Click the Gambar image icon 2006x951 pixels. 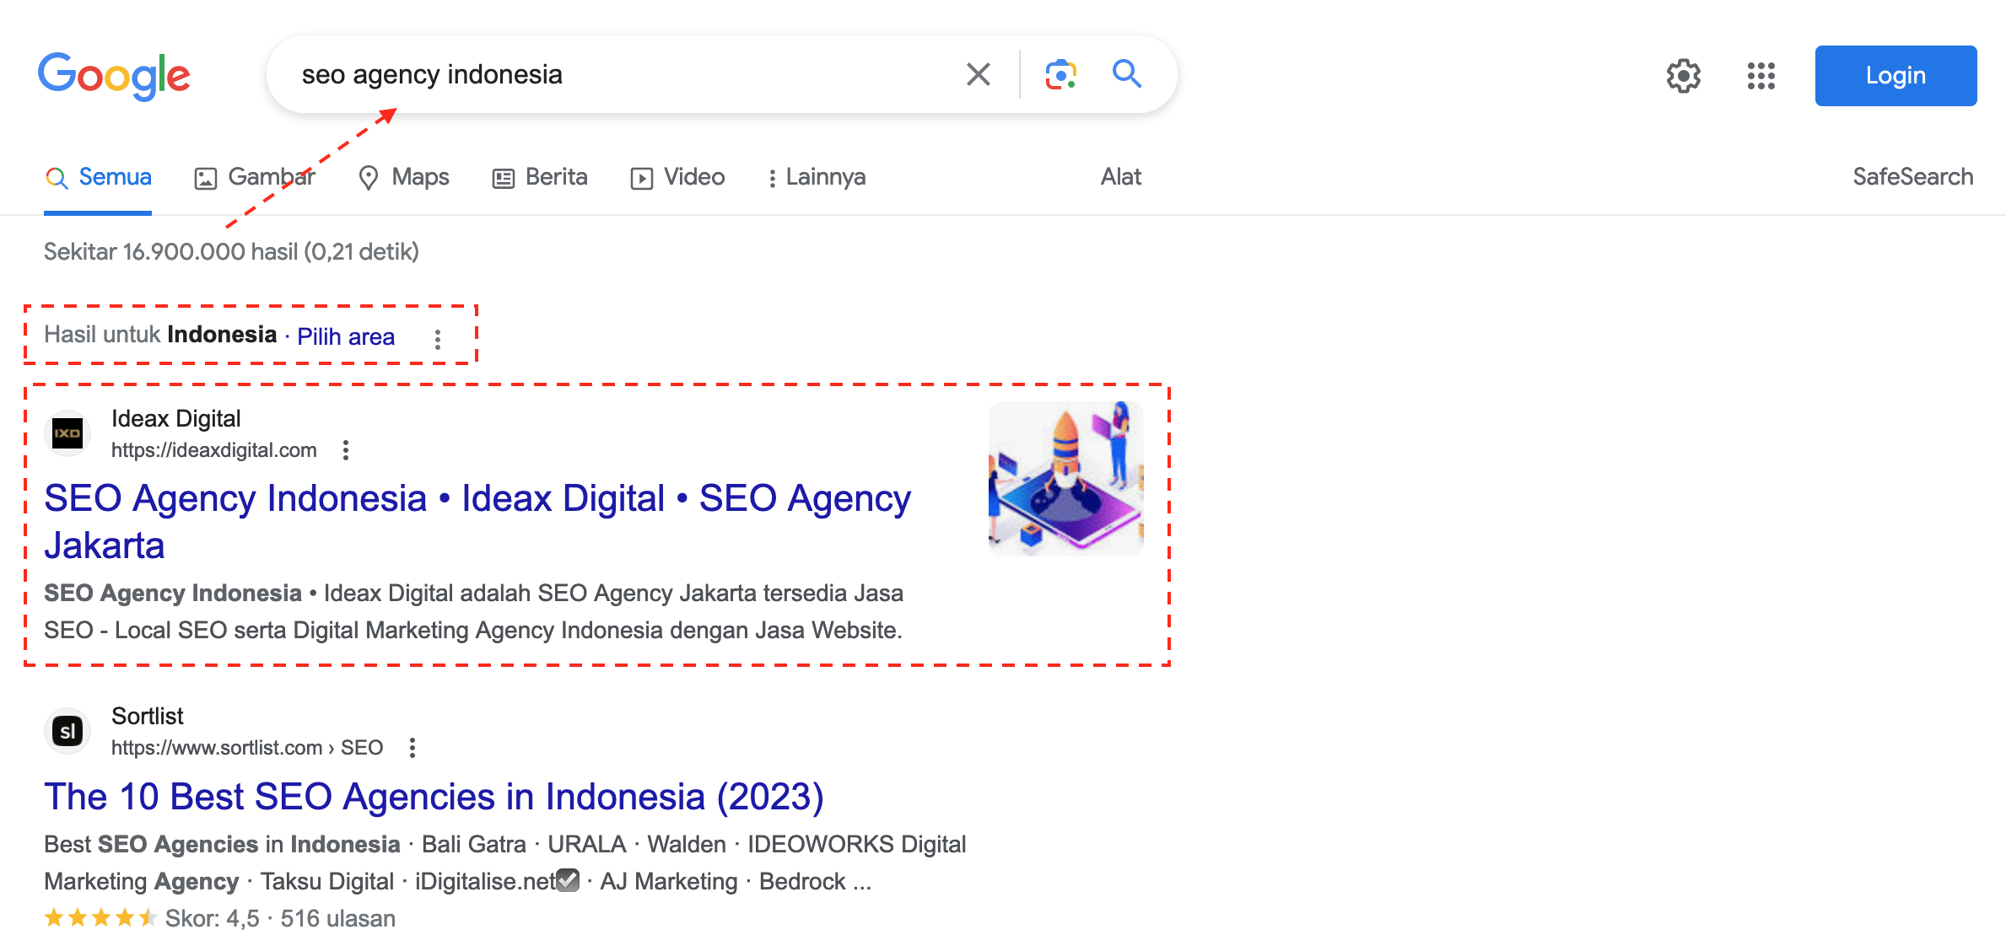(x=206, y=179)
